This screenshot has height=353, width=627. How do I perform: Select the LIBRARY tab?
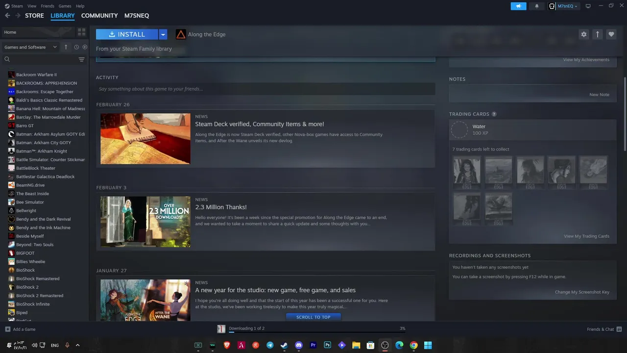tap(63, 16)
